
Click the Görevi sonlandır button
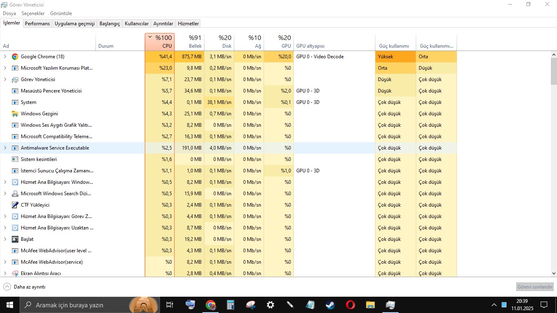(x=535, y=287)
